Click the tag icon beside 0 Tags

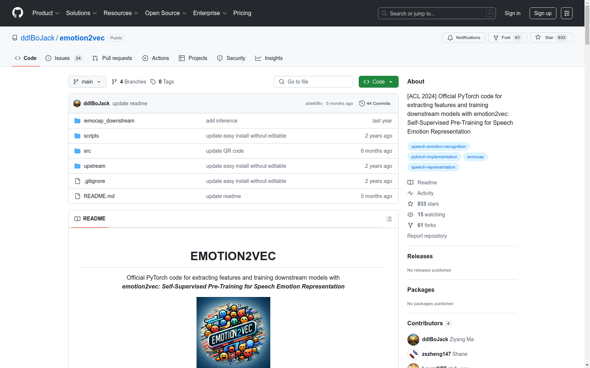[153, 82]
